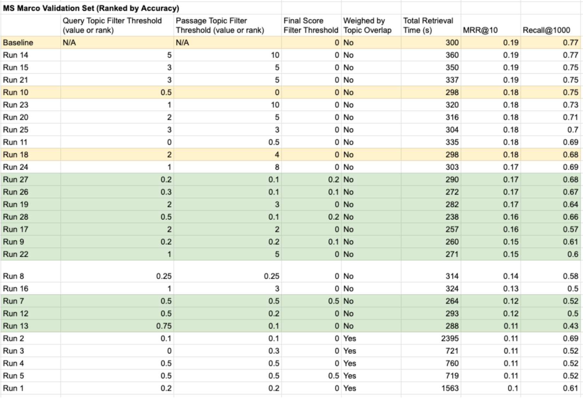Click the 'Run 25' row label

pos(16,130)
